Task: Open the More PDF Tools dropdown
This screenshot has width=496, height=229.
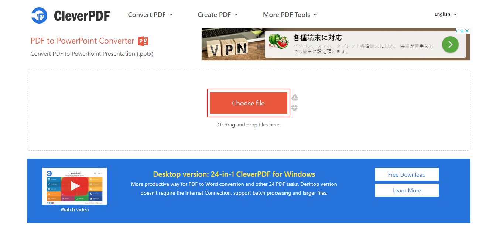Action: pyautogui.click(x=290, y=15)
